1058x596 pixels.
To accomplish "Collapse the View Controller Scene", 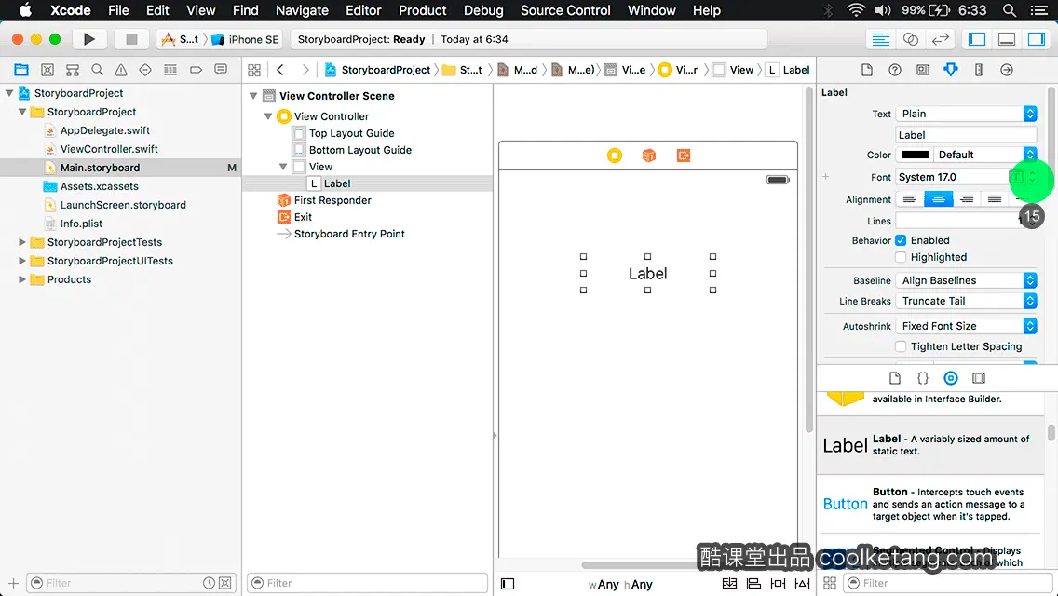I will tap(253, 96).
